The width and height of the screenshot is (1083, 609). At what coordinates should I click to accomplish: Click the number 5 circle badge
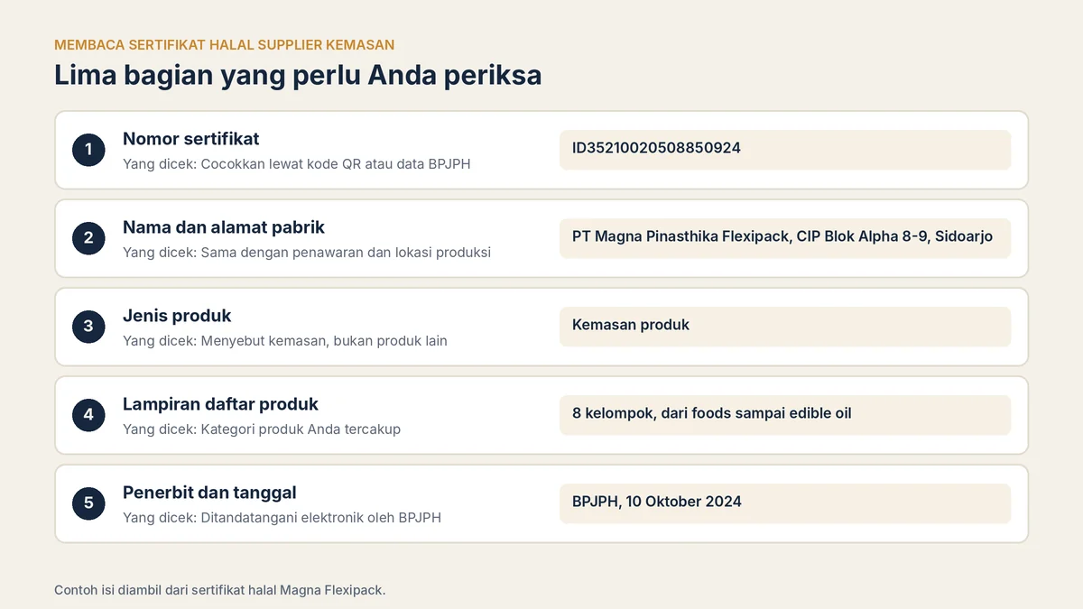(88, 503)
